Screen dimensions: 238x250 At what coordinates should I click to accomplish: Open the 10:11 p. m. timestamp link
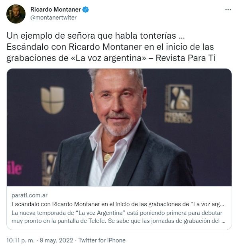(20, 240)
